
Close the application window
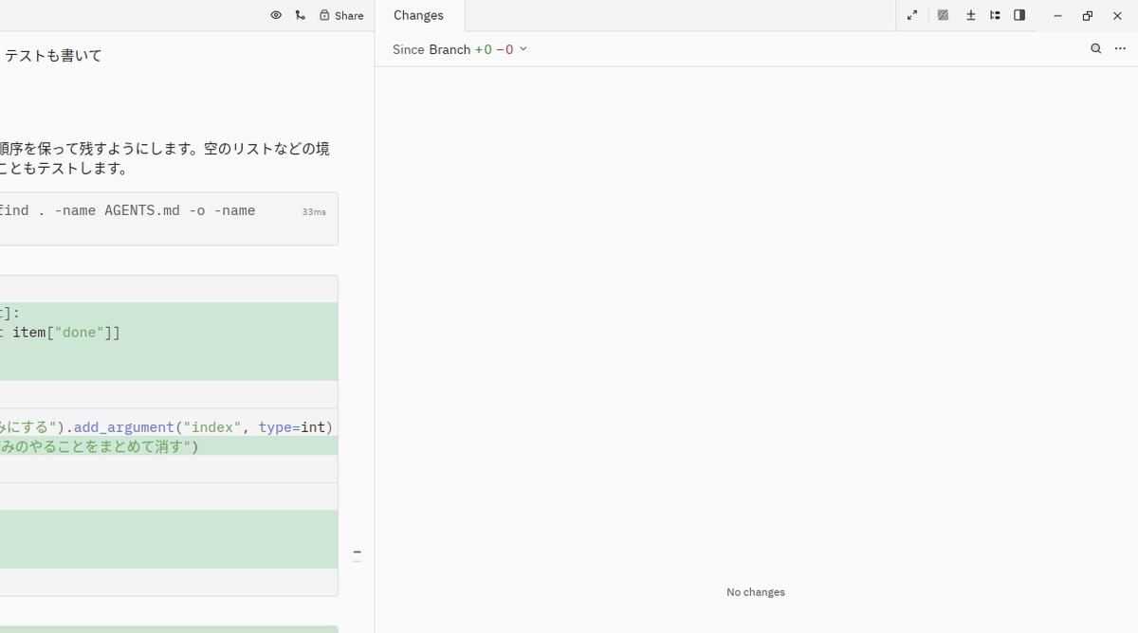(x=1117, y=15)
